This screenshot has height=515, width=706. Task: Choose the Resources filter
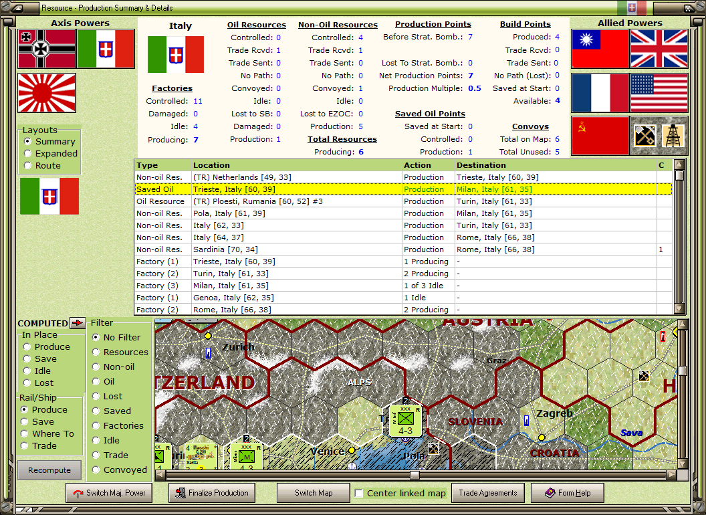click(96, 352)
